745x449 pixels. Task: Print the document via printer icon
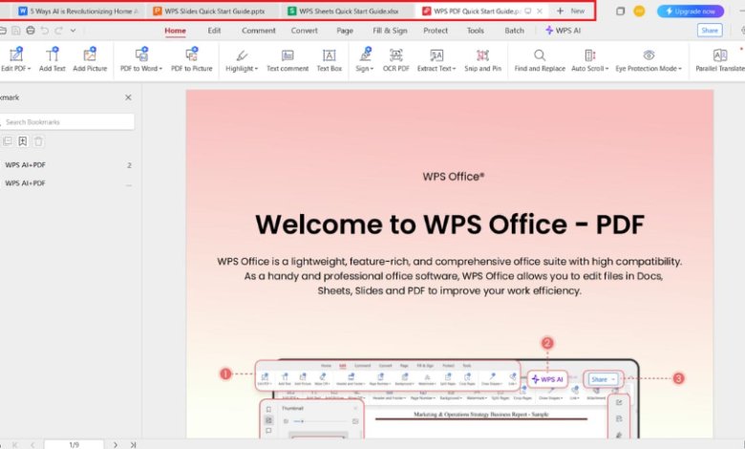tap(31, 31)
